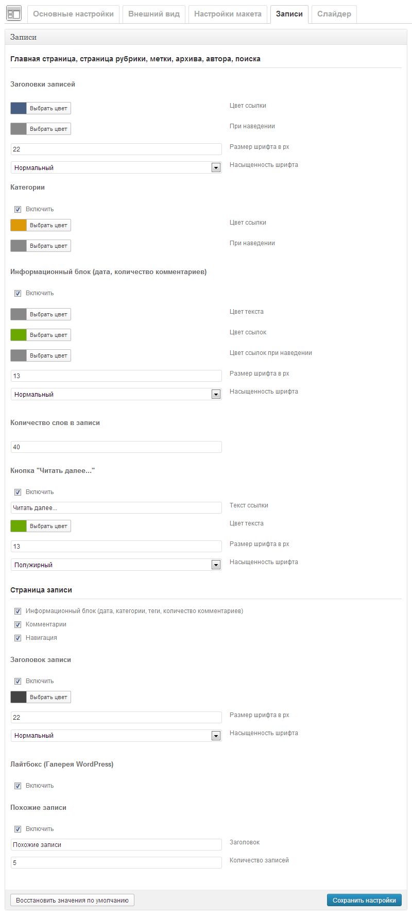Image resolution: width=412 pixels, height=917 pixels.
Task: Open the green info block link color swatch
Action: click(19, 335)
